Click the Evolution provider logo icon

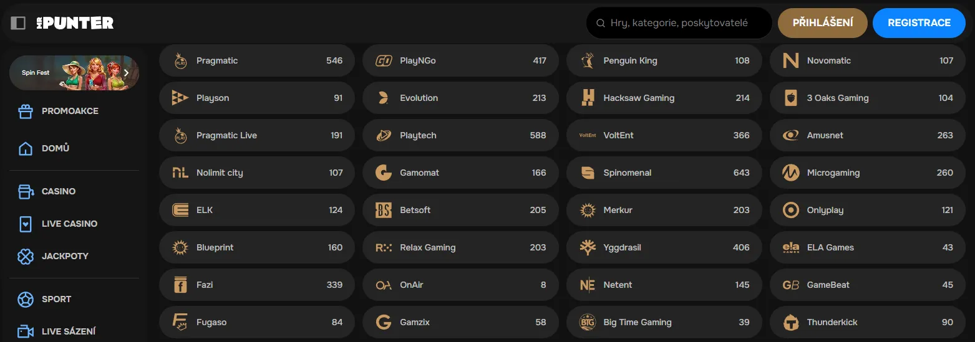(x=384, y=98)
